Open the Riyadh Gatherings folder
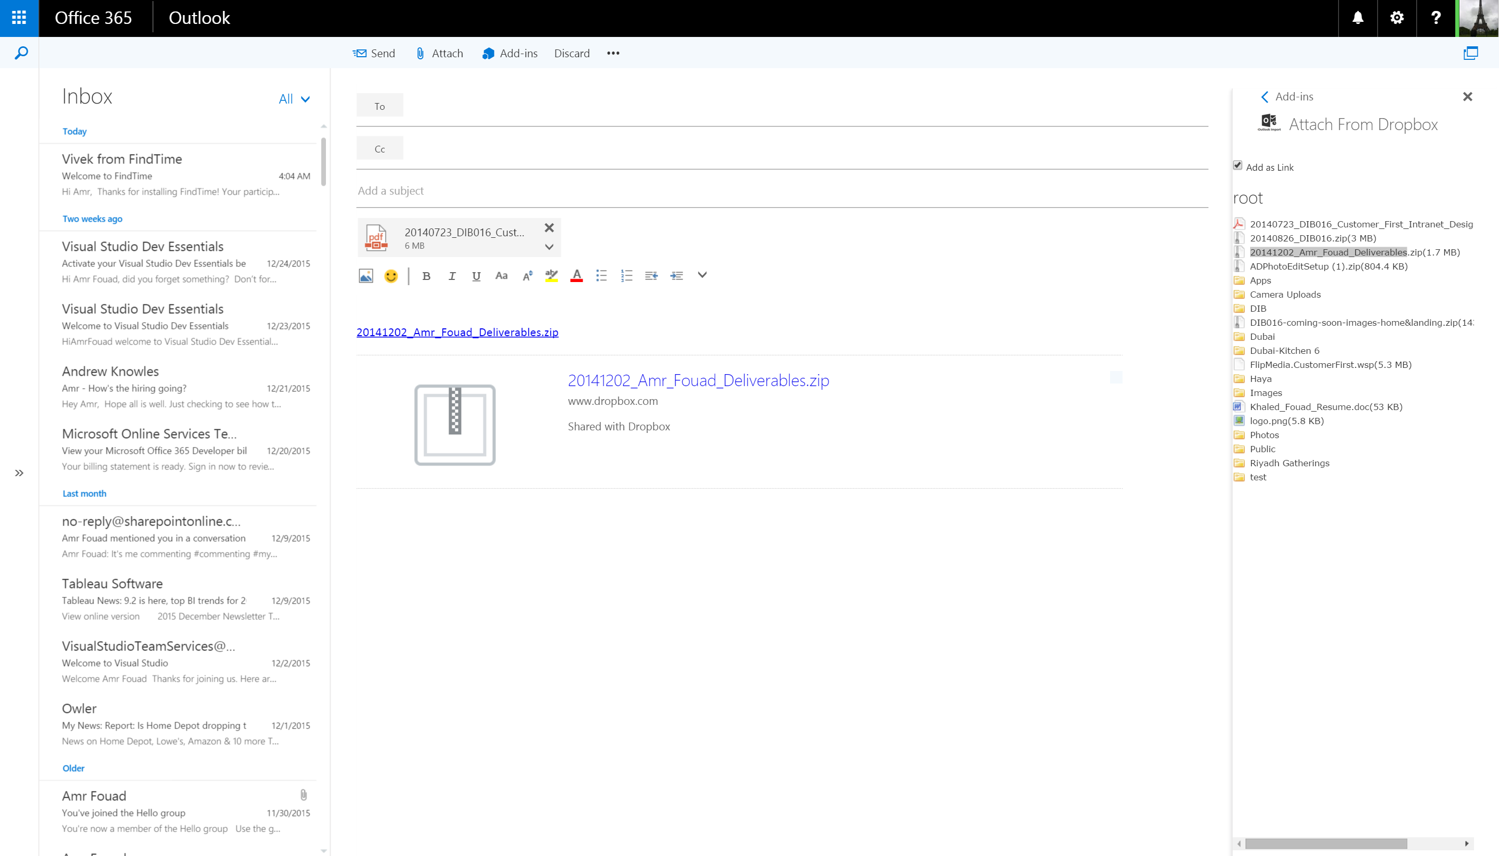 pos(1289,463)
